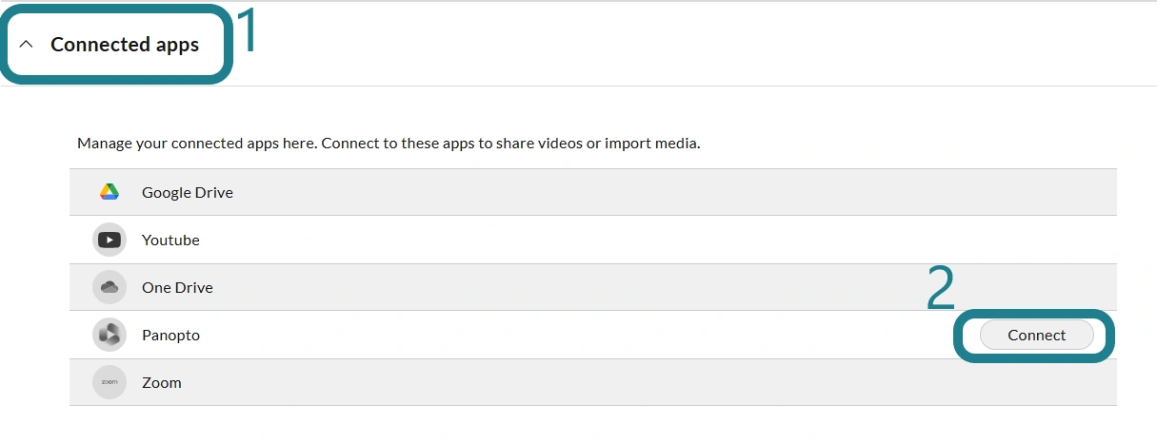The image size is (1157, 443).
Task: Select the Zoom label
Action: click(x=162, y=382)
